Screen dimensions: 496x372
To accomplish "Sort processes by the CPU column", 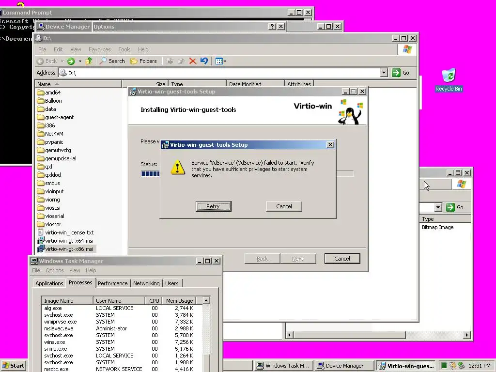I will click(154, 300).
